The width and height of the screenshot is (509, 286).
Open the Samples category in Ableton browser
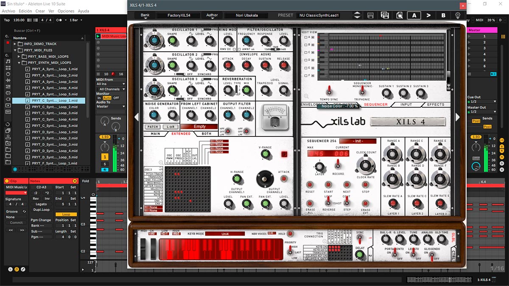8,111
